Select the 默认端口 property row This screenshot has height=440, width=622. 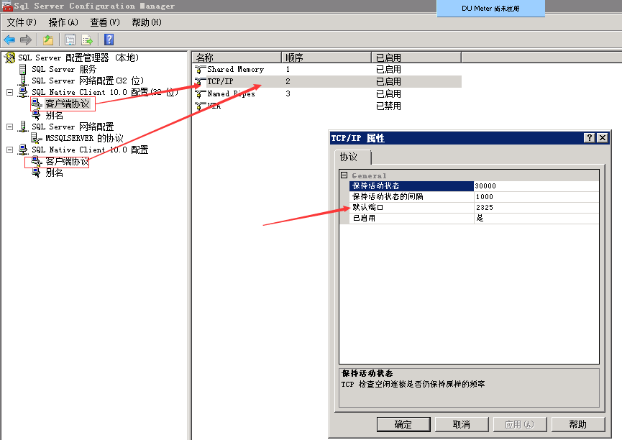(x=474, y=208)
